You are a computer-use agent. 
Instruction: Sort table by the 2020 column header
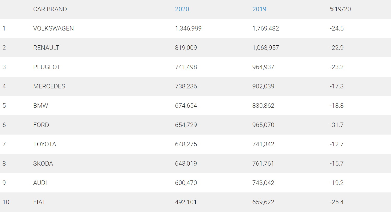pyautogui.click(x=182, y=9)
